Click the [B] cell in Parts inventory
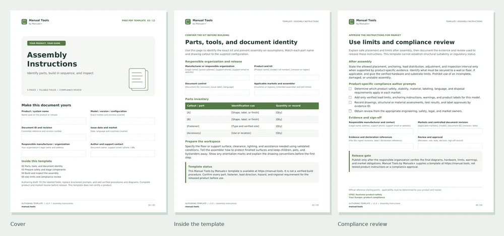The image size is (504, 236). 188,120
